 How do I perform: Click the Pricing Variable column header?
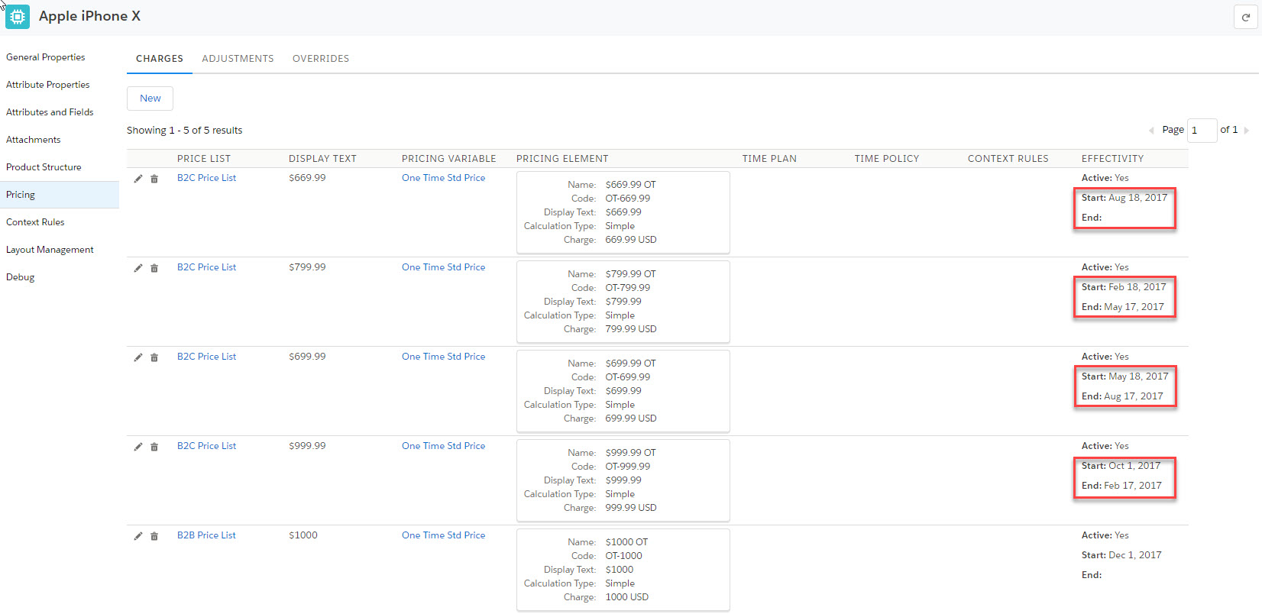(449, 159)
